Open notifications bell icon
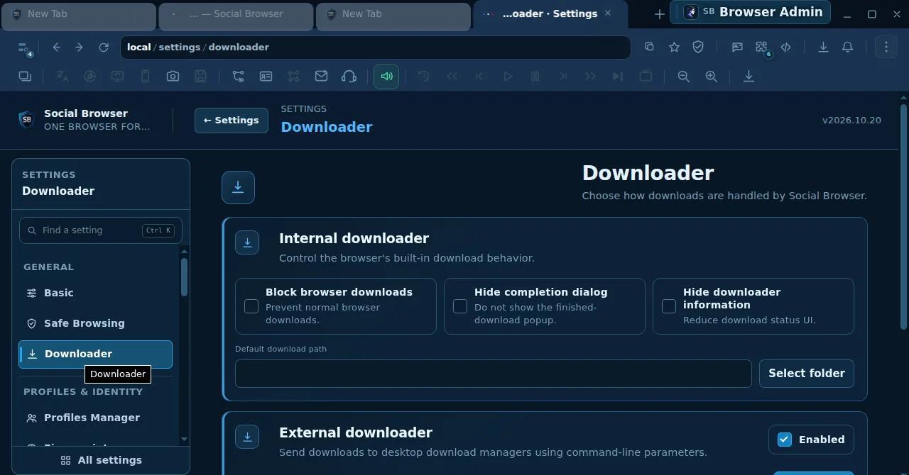 pos(847,47)
